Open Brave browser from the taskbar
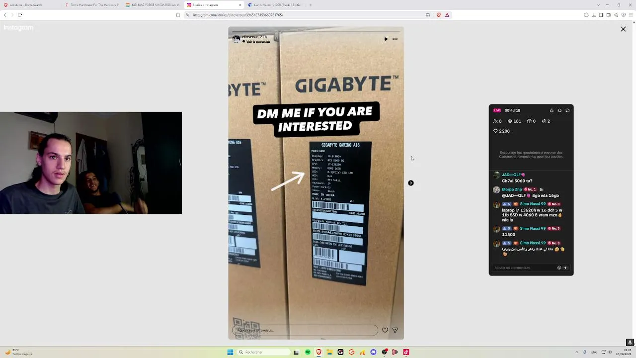Screen dimensions: 636x358 tap(318, 352)
